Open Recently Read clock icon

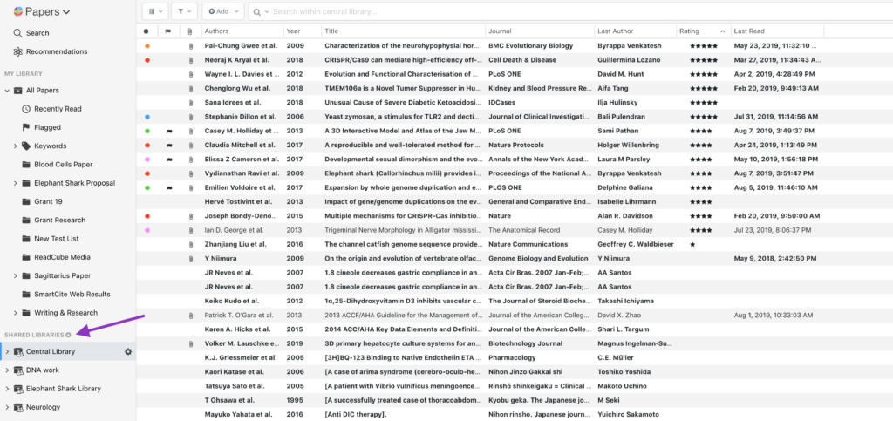pyautogui.click(x=26, y=108)
